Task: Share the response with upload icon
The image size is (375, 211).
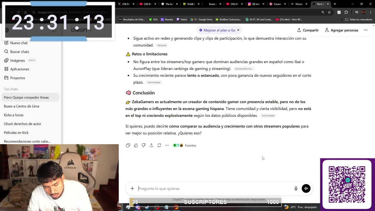Action: coord(151,145)
